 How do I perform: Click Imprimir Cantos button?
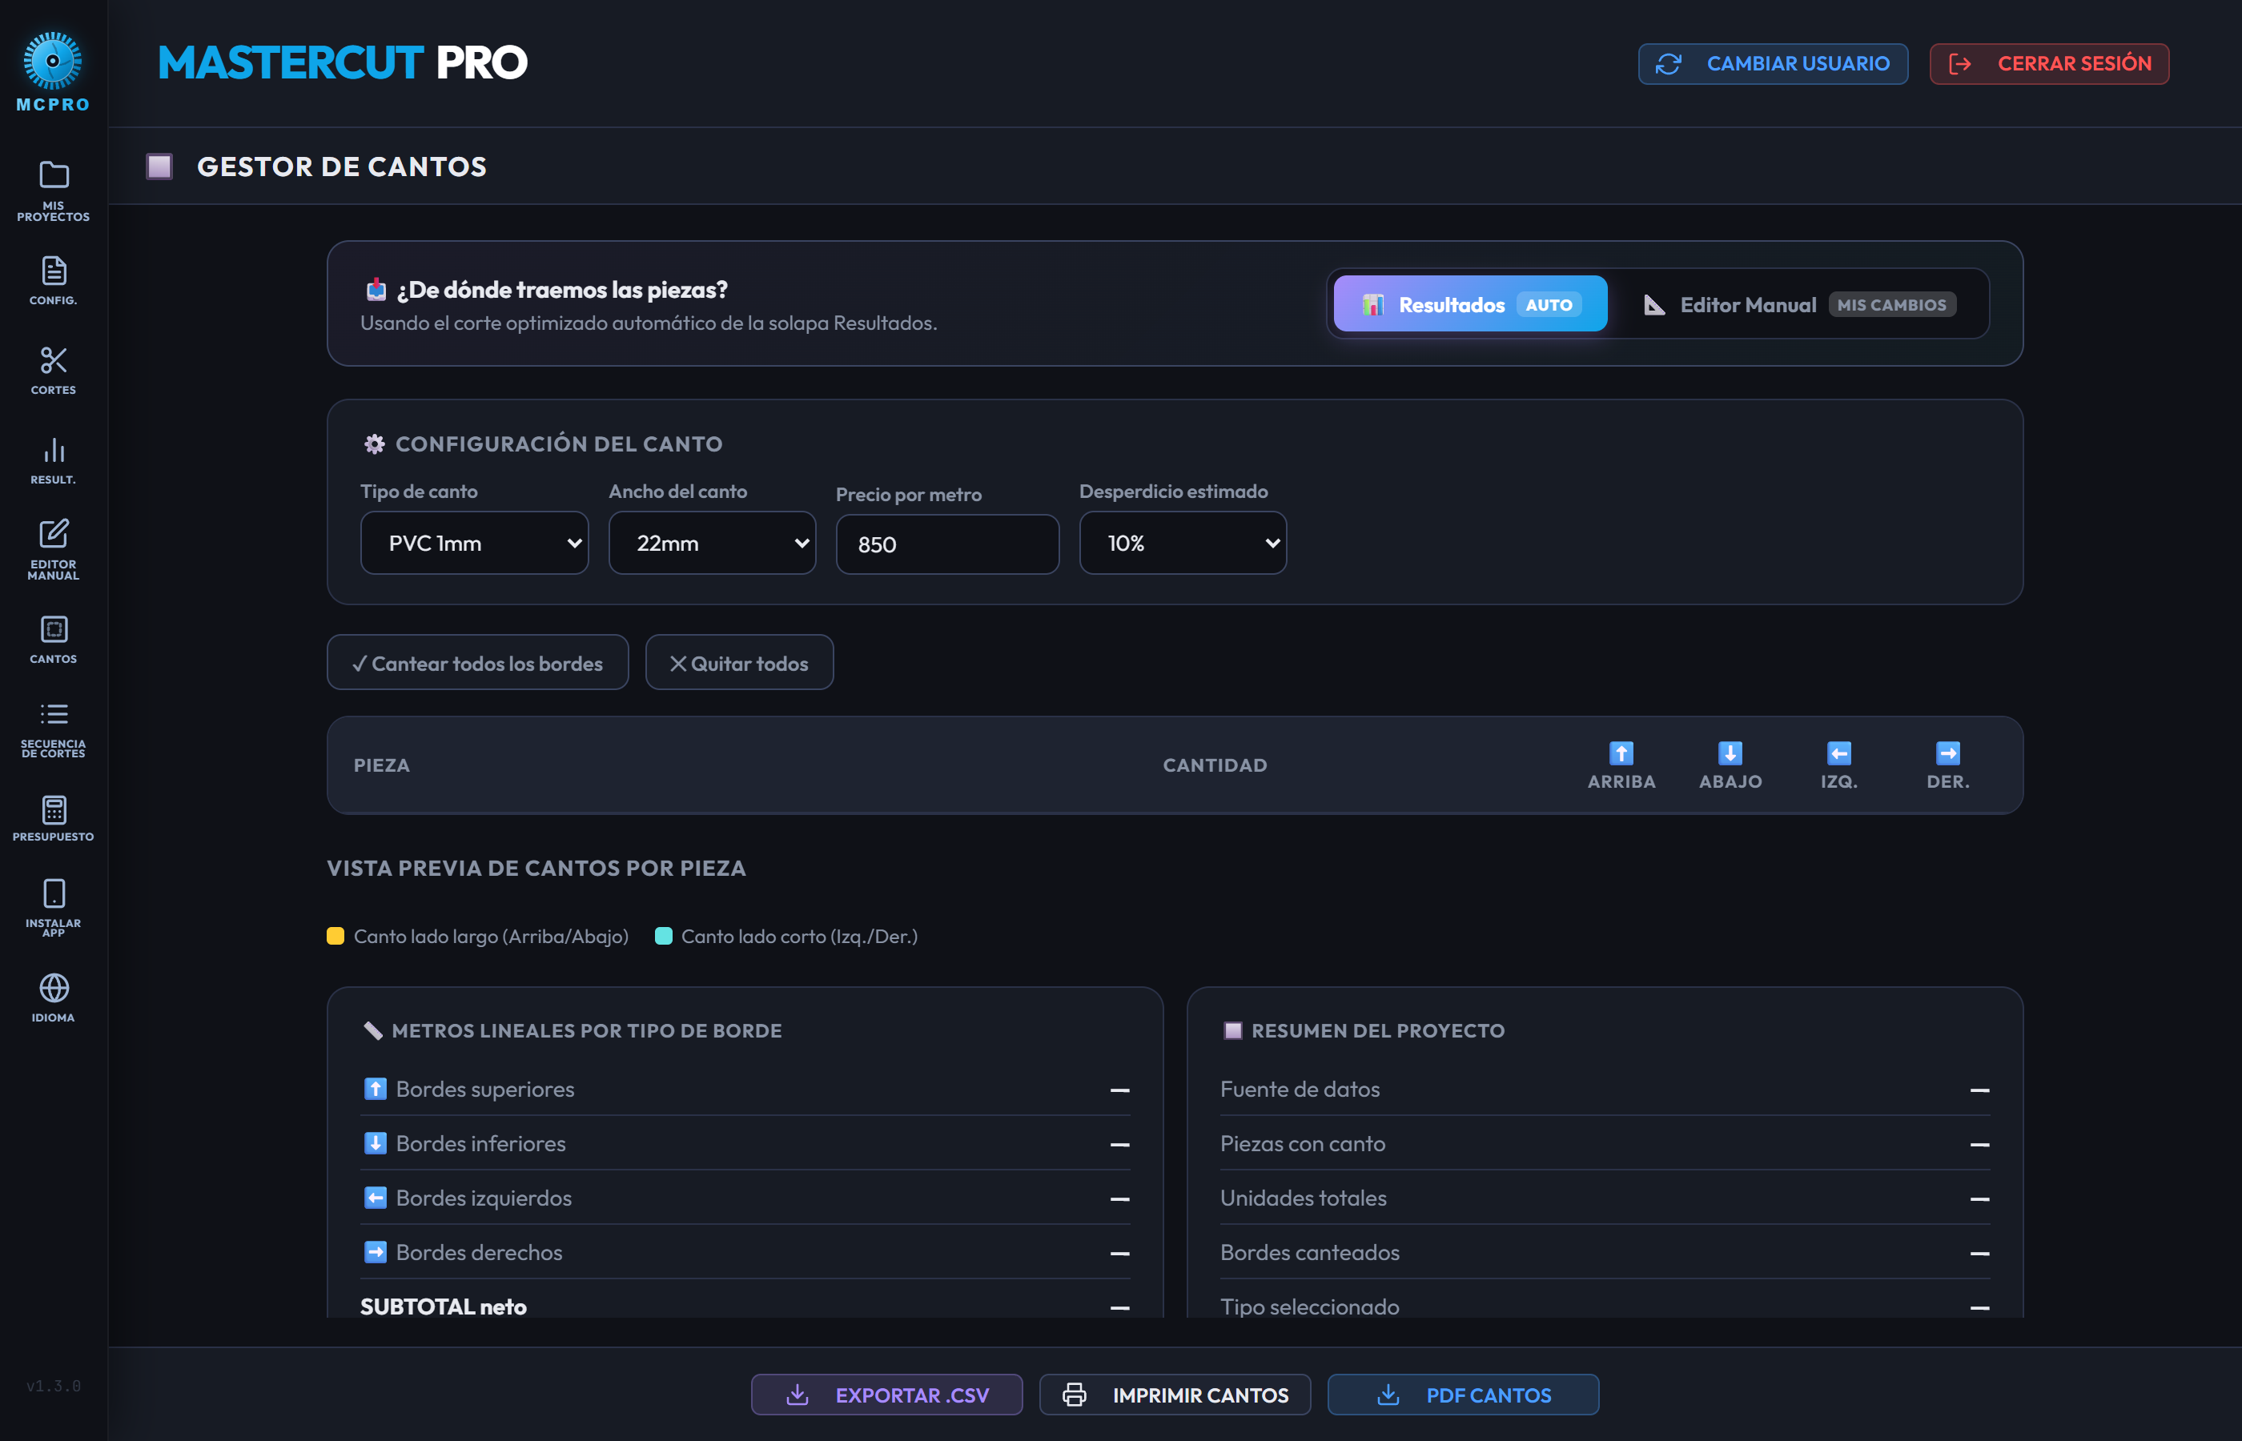click(x=1175, y=1395)
